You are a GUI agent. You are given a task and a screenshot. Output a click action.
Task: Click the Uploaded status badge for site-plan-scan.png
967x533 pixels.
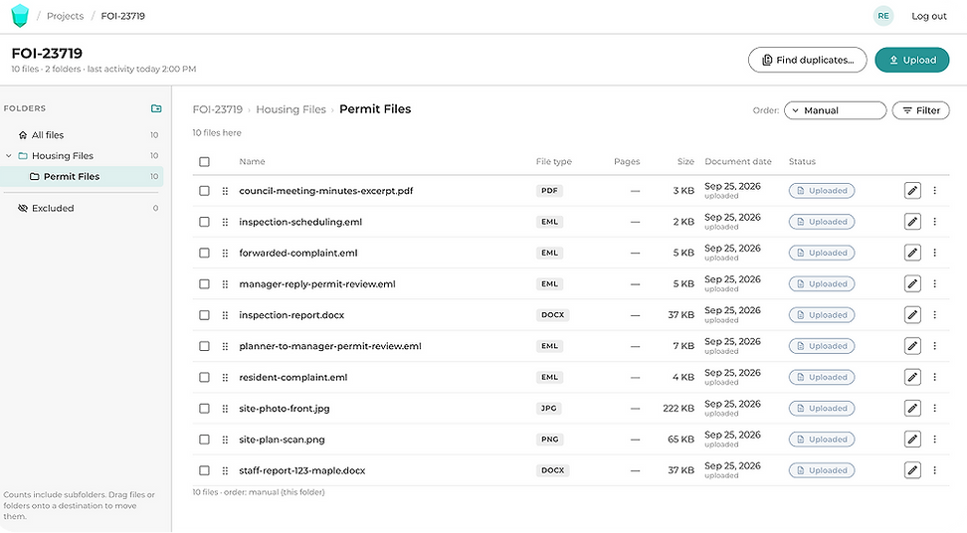(822, 440)
